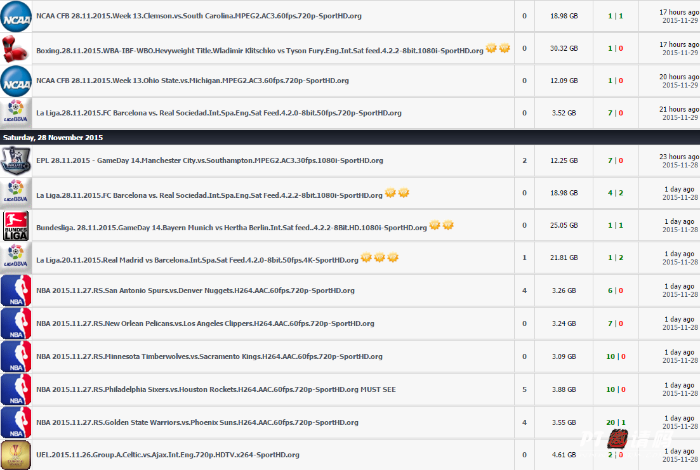Screen dimensions: 700x470
Task: Click comment count 4 on Spurs vs Nuggets row
Action: click(x=525, y=290)
